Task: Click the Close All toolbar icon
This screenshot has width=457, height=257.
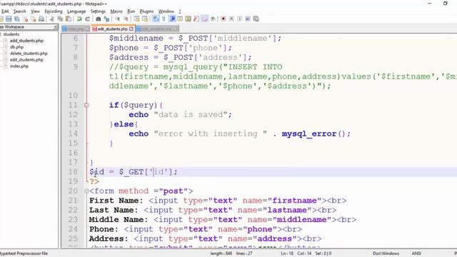Action: click(34, 19)
